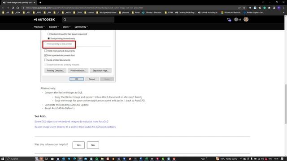
Task: Expand the Support menu
Action: [54, 27]
